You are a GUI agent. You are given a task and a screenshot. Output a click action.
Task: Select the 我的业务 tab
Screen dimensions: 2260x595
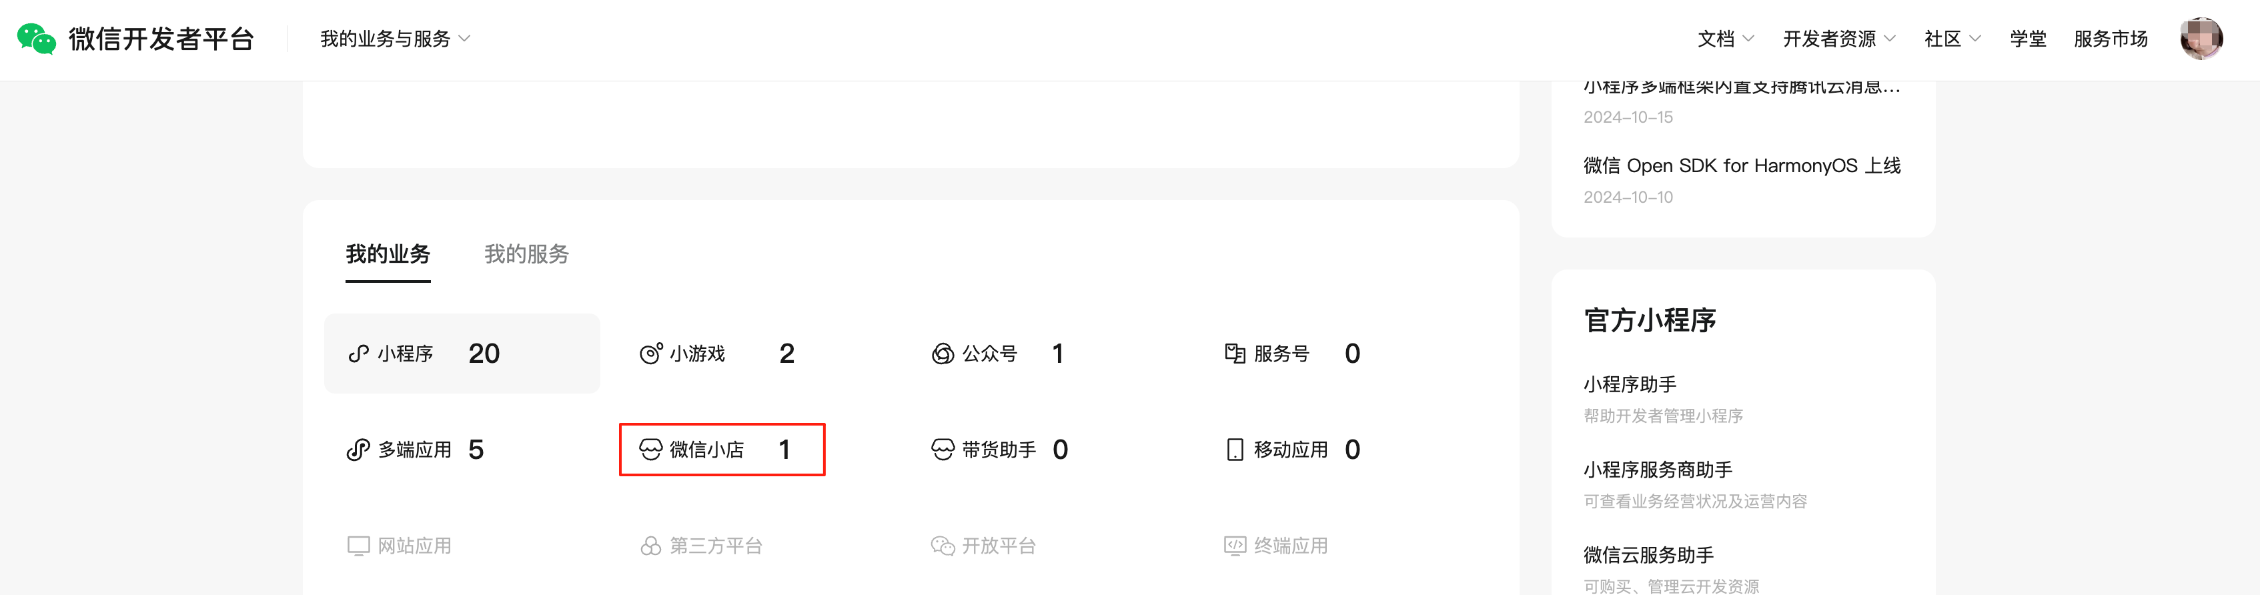(388, 255)
